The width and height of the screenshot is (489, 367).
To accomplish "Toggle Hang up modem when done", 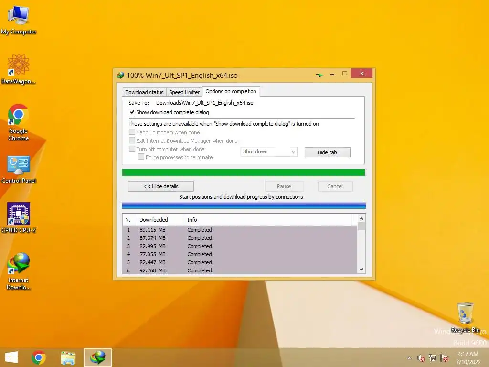I will pyautogui.click(x=132, y=132).
